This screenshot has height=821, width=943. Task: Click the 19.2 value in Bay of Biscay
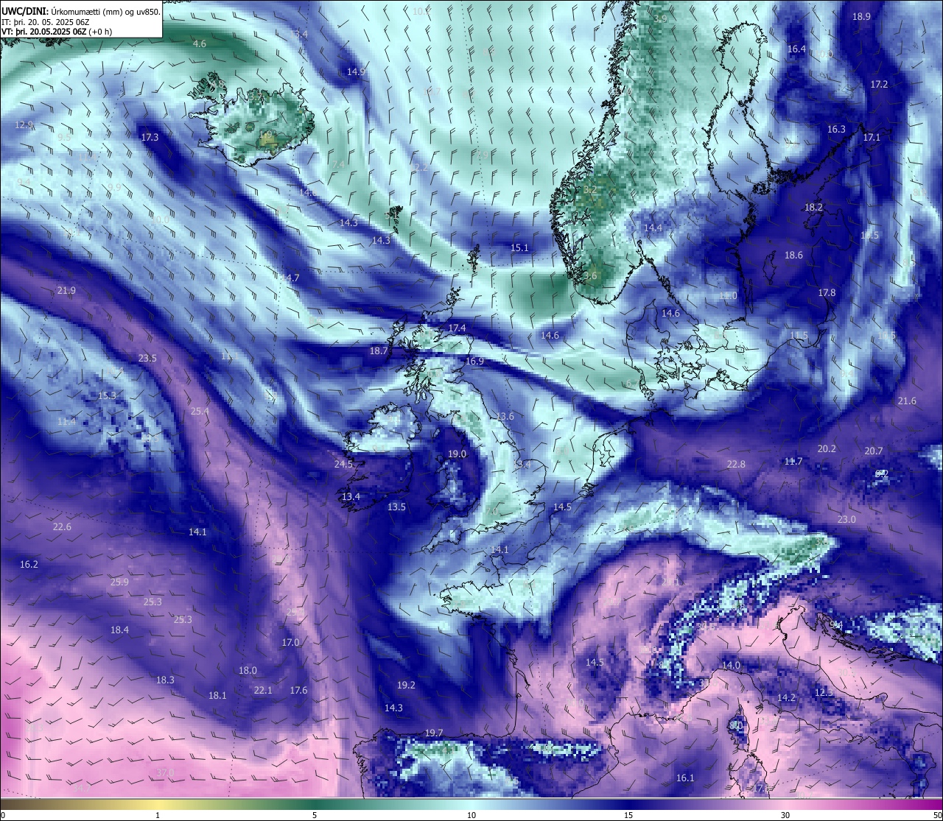406,685
